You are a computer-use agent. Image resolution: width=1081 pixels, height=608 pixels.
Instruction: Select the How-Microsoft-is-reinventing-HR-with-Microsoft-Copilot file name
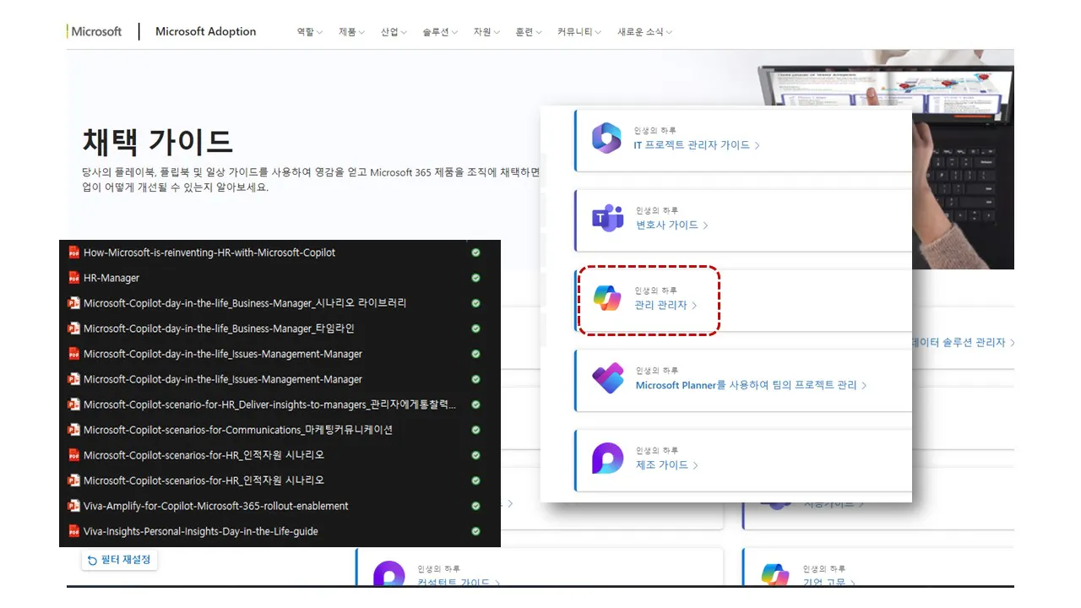click(x=209, y=252)
